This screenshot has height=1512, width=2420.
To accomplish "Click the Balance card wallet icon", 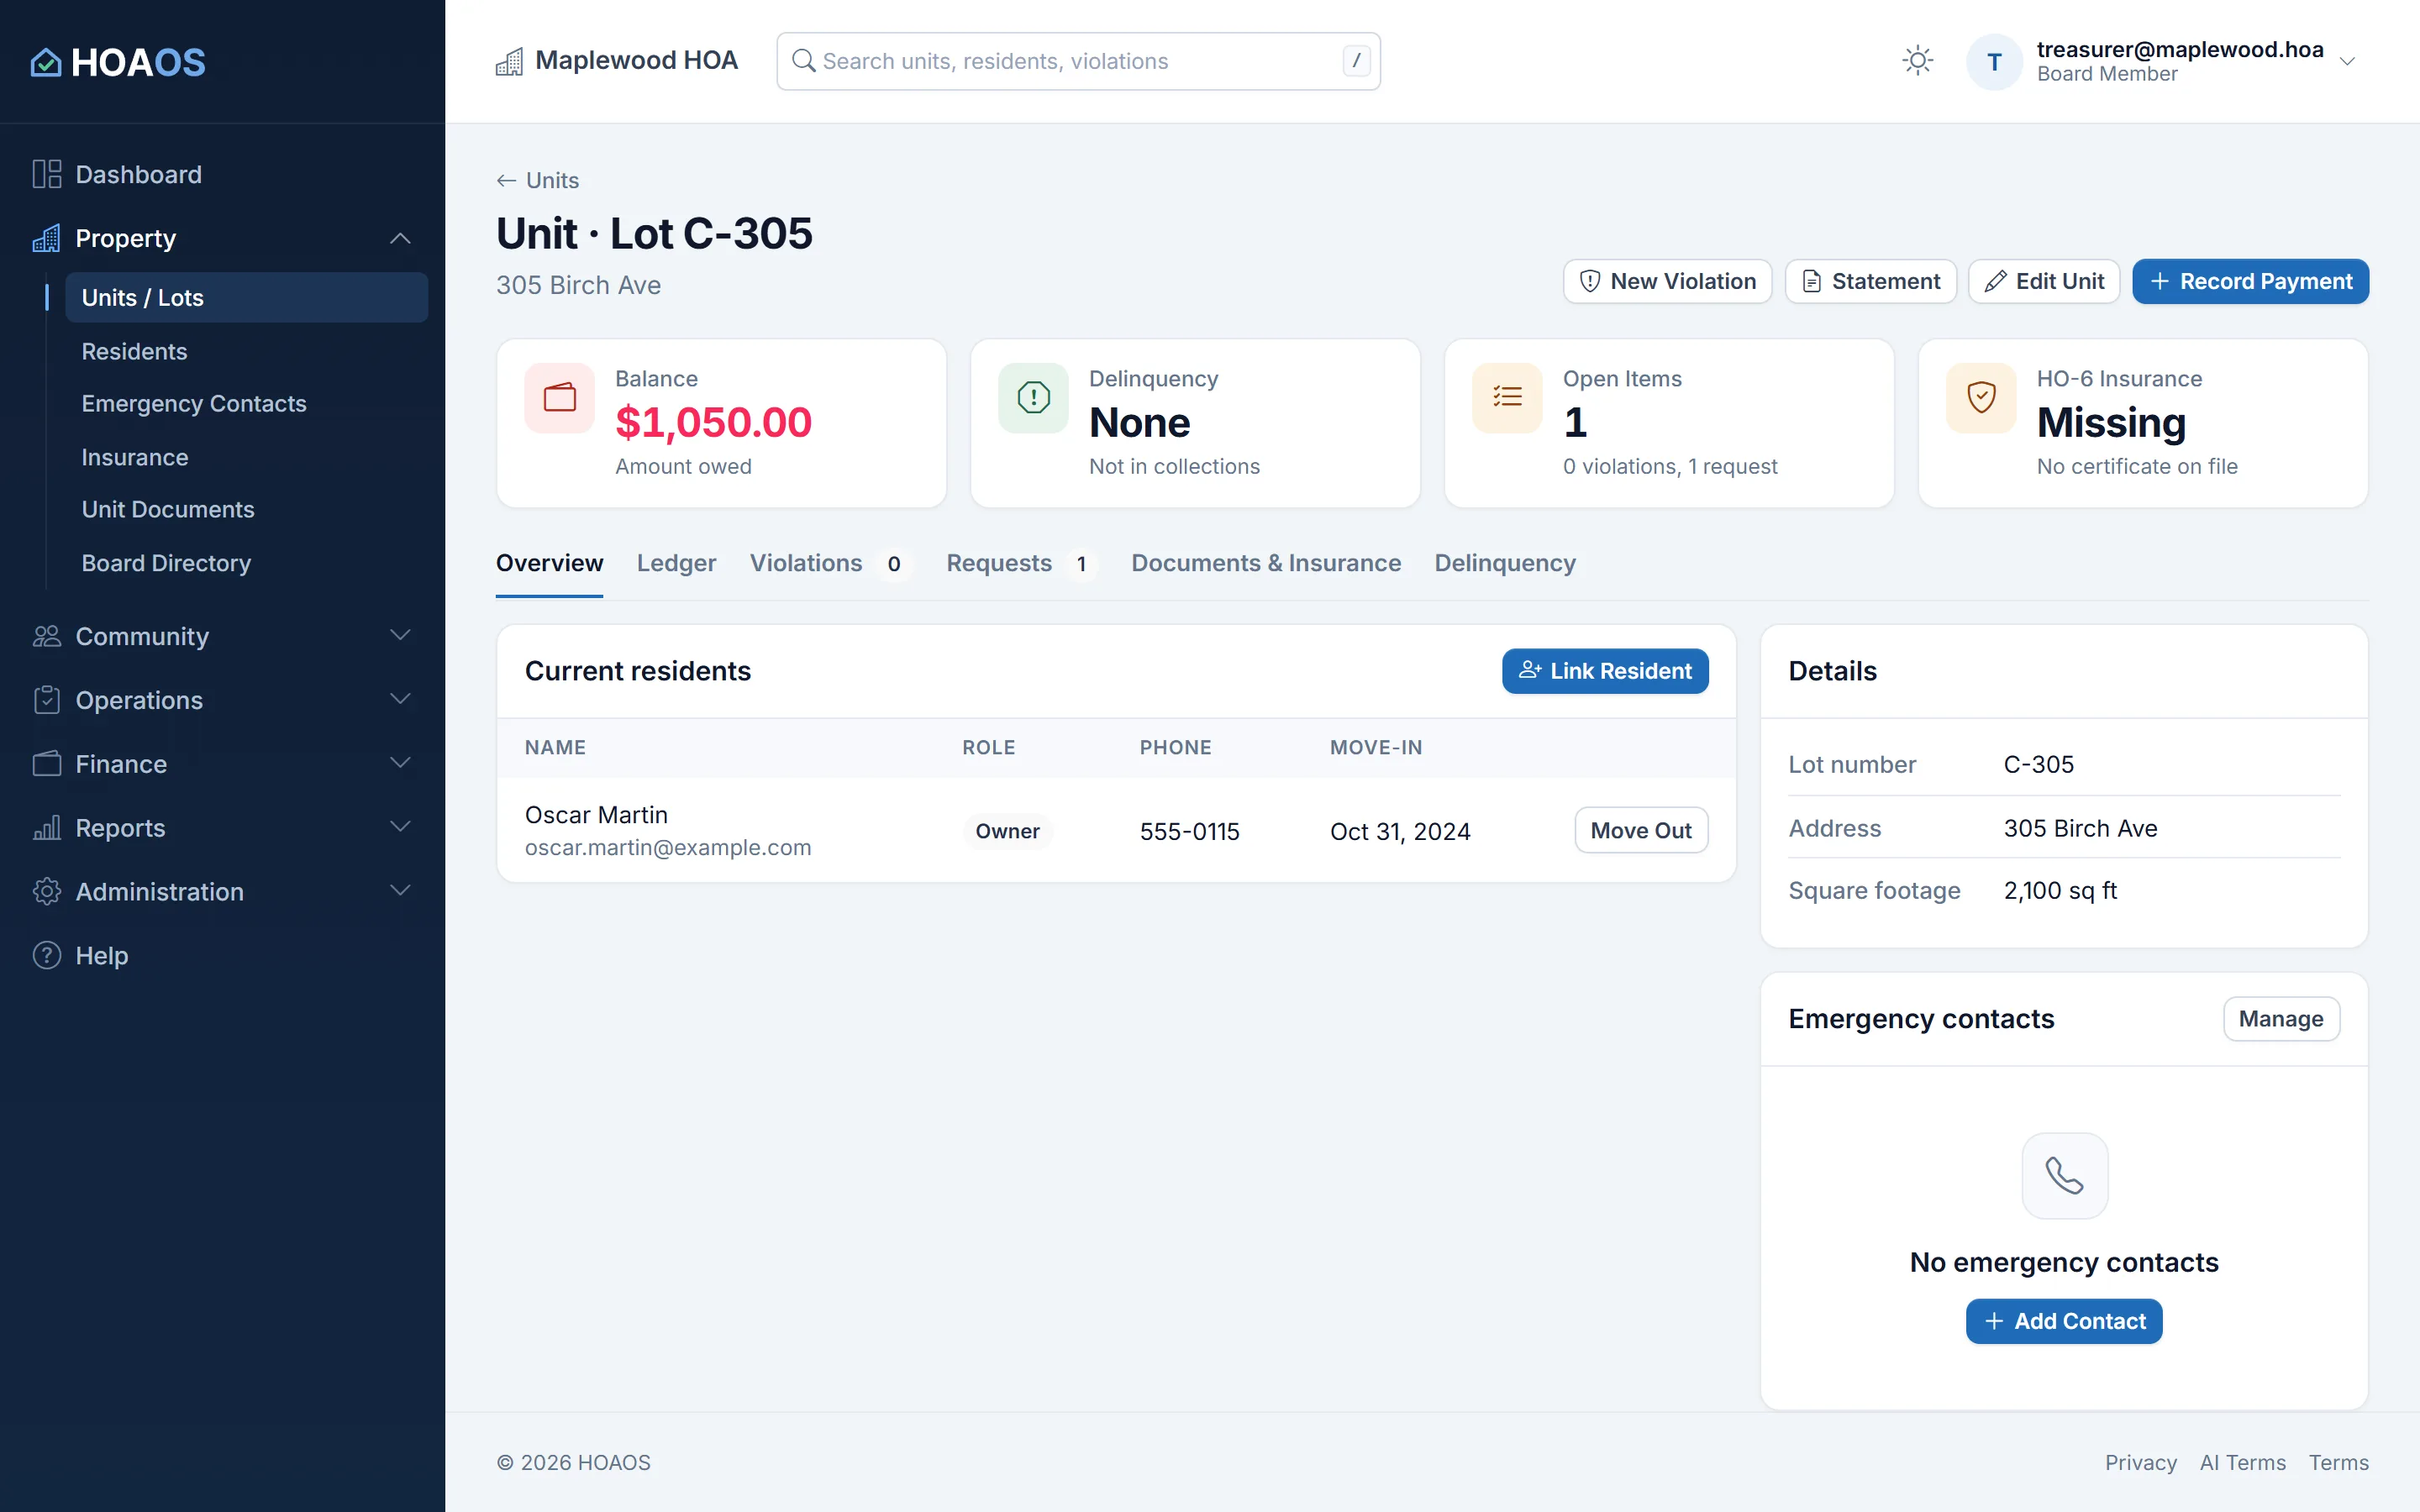I will pyautogui.click(x=560, y=398).
